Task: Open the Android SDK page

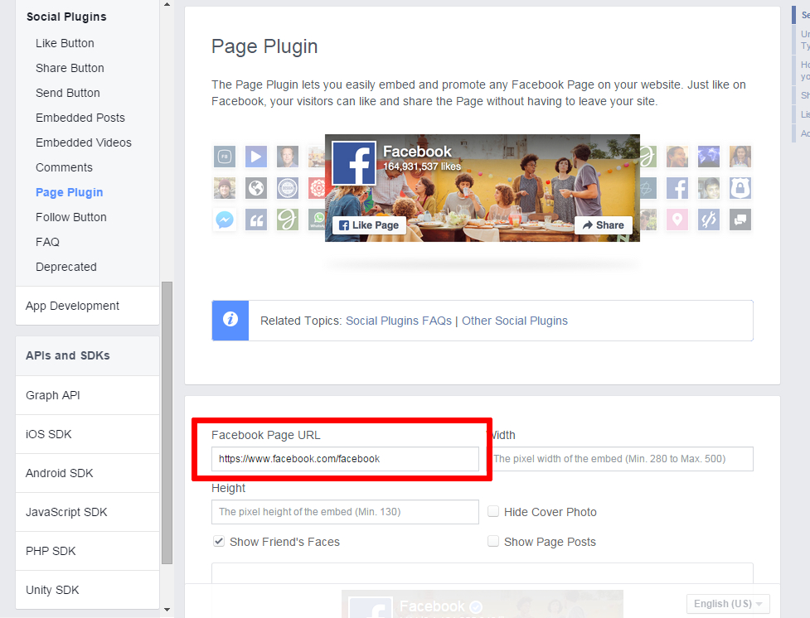Action: [x=87, y=473]
